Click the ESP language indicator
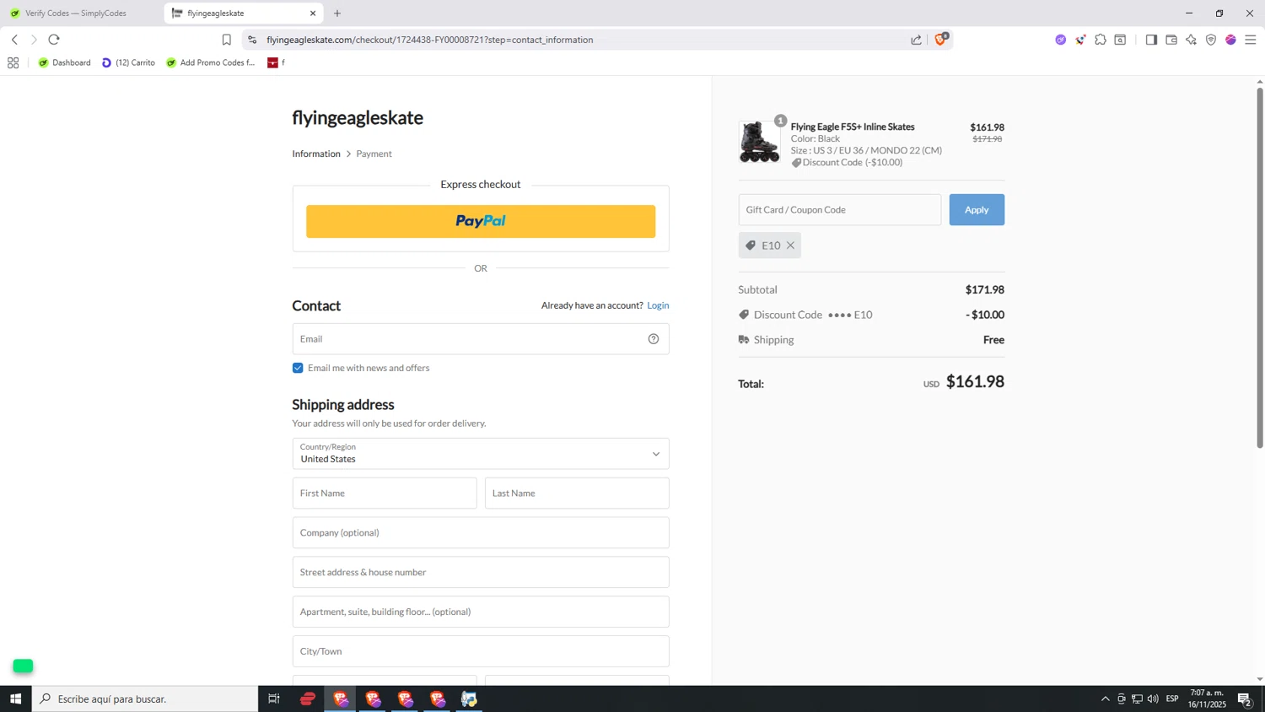1265x712 pixels. click(1172, 699)
